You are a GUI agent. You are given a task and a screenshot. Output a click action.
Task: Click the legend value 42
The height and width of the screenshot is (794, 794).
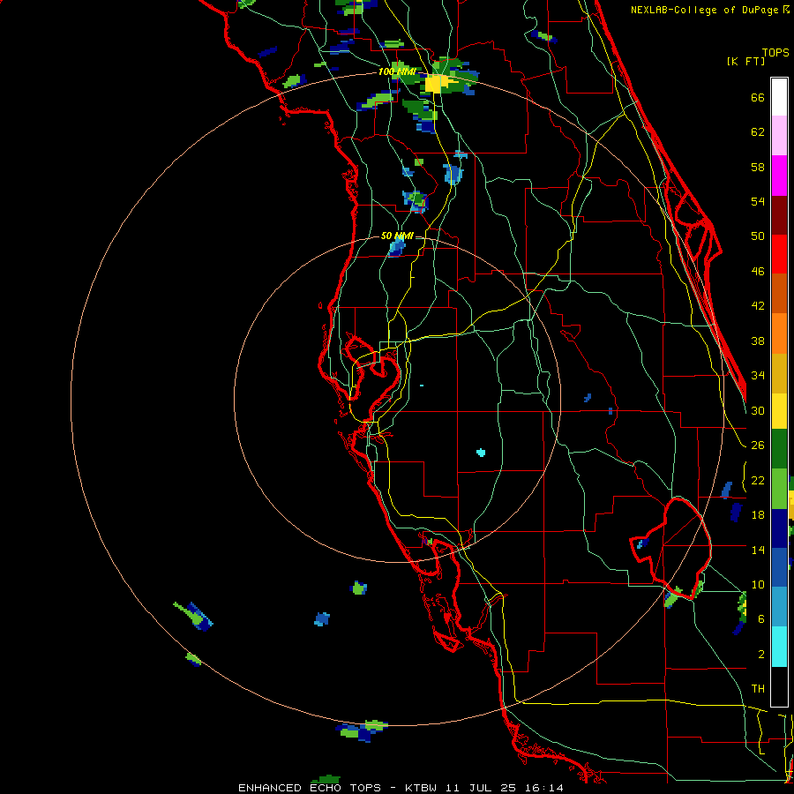758,306
